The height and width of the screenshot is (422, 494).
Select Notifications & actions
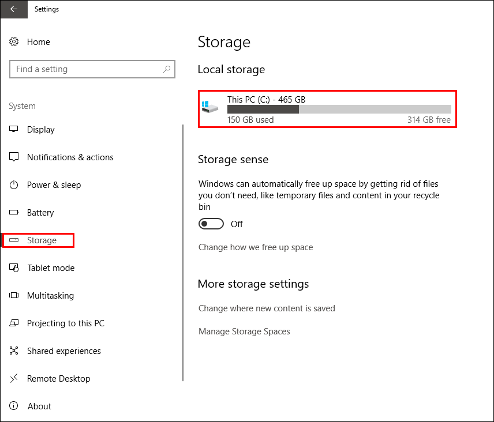click(70, 157)
